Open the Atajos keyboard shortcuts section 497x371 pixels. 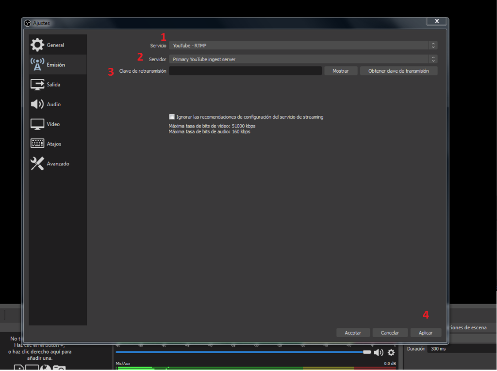[57, 144]
